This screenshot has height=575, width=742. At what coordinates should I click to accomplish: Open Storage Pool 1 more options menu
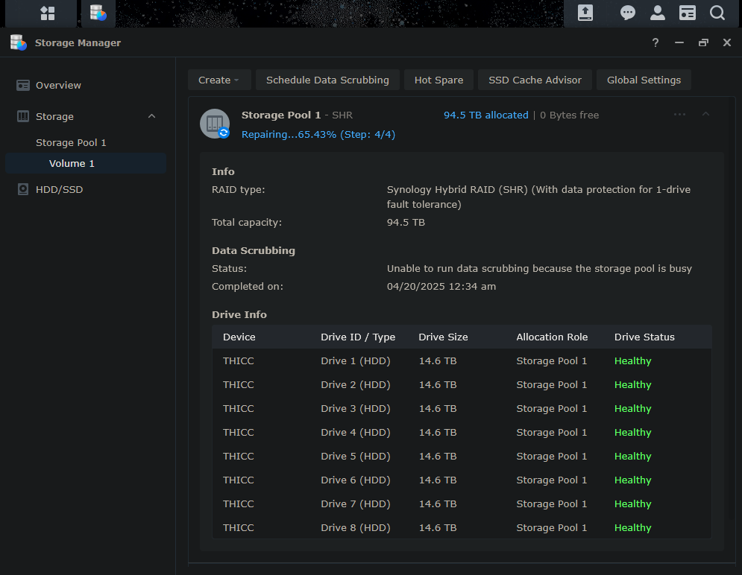click(679, 114)
